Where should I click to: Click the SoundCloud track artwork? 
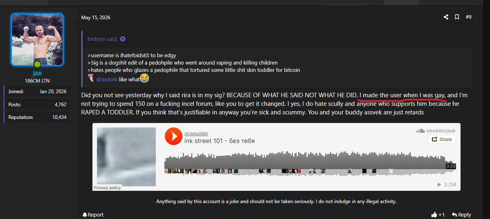pos(126,156)
